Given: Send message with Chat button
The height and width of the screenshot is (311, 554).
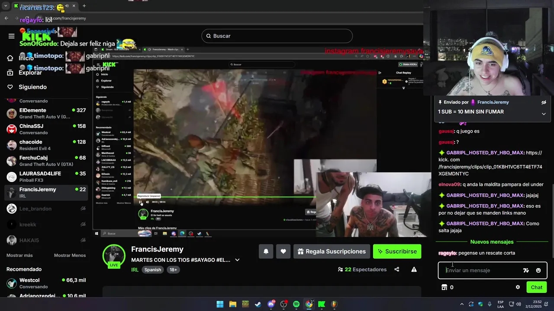Looking at the screenshot, I should click(537, 287).
